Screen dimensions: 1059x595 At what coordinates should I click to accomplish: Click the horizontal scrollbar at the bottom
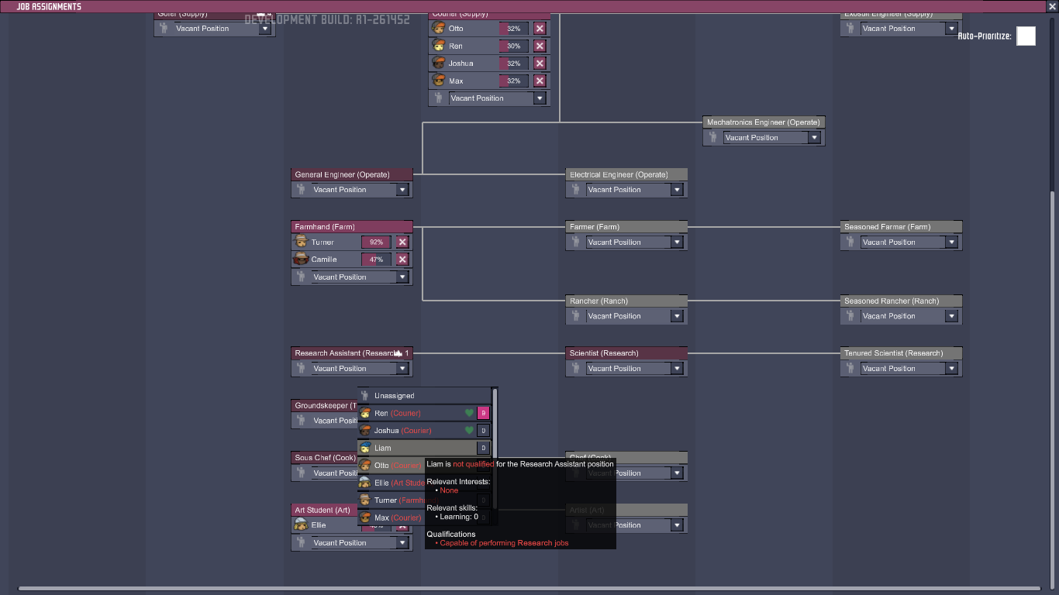(529, 589)
